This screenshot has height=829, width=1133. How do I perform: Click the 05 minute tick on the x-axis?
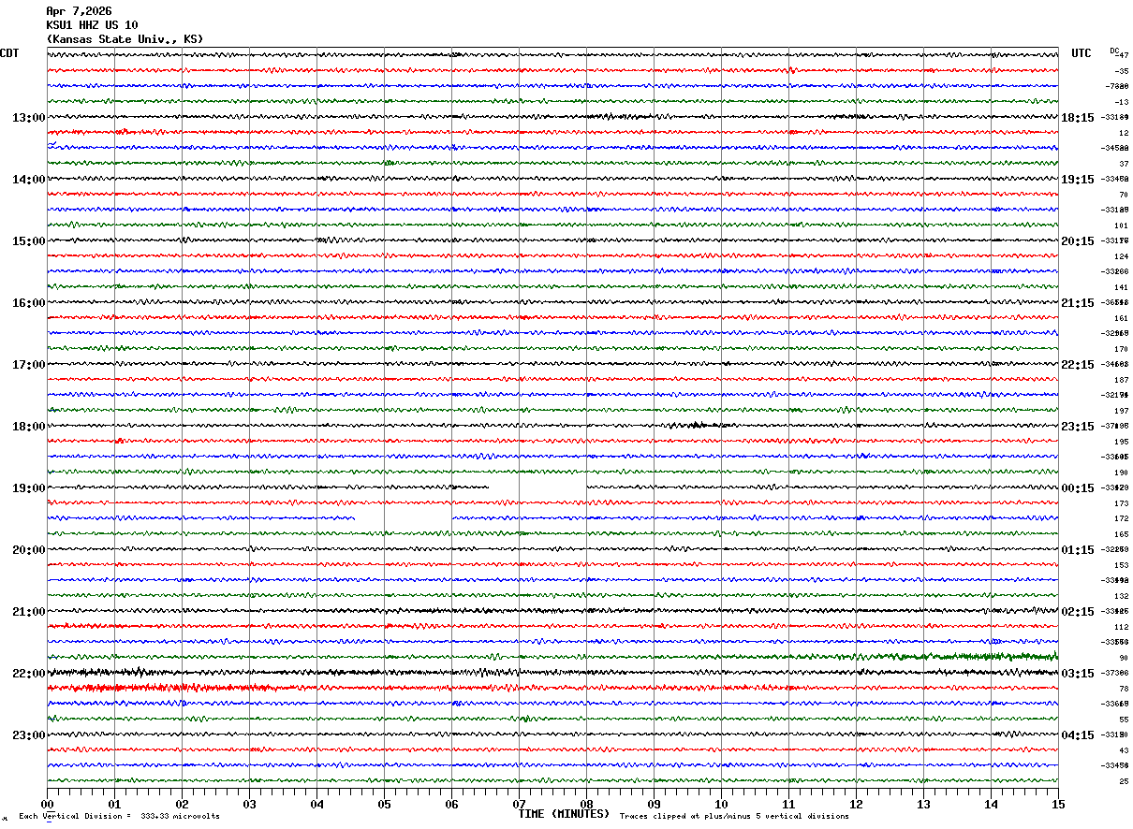[x=384, y=804]
